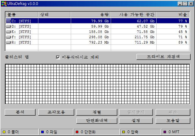
Task: Click the 792.23 Mb capacity cell
Action: tap(91, 42)
